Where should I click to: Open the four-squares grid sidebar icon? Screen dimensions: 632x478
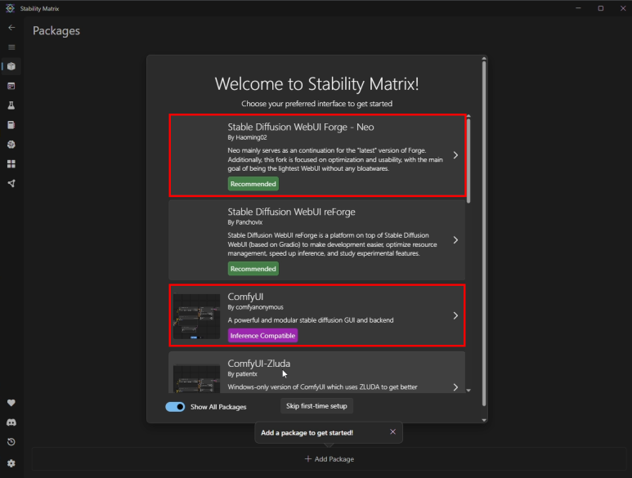tap(11, 164)
